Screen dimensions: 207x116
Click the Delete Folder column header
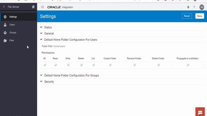coord(158,59)
